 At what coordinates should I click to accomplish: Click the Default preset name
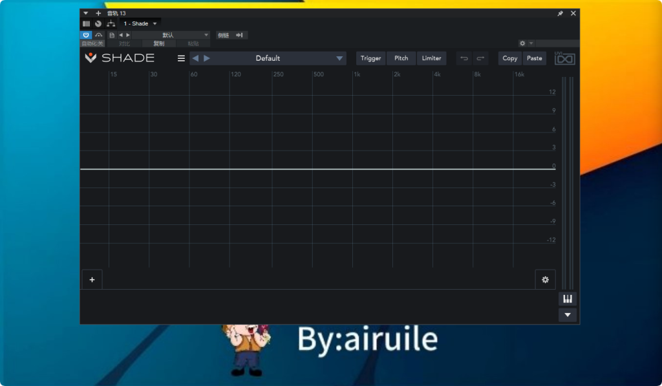[268, 58]
